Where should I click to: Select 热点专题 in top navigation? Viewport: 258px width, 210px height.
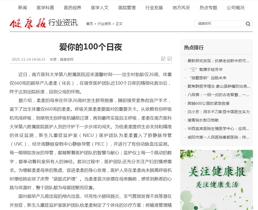coord(208,8)
